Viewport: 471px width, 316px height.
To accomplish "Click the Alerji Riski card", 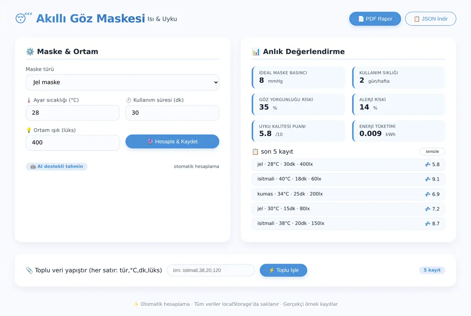I will [399, 104].
